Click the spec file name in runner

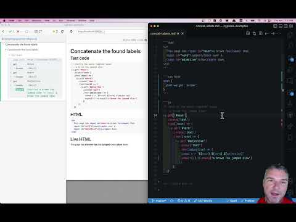(20, 39)
